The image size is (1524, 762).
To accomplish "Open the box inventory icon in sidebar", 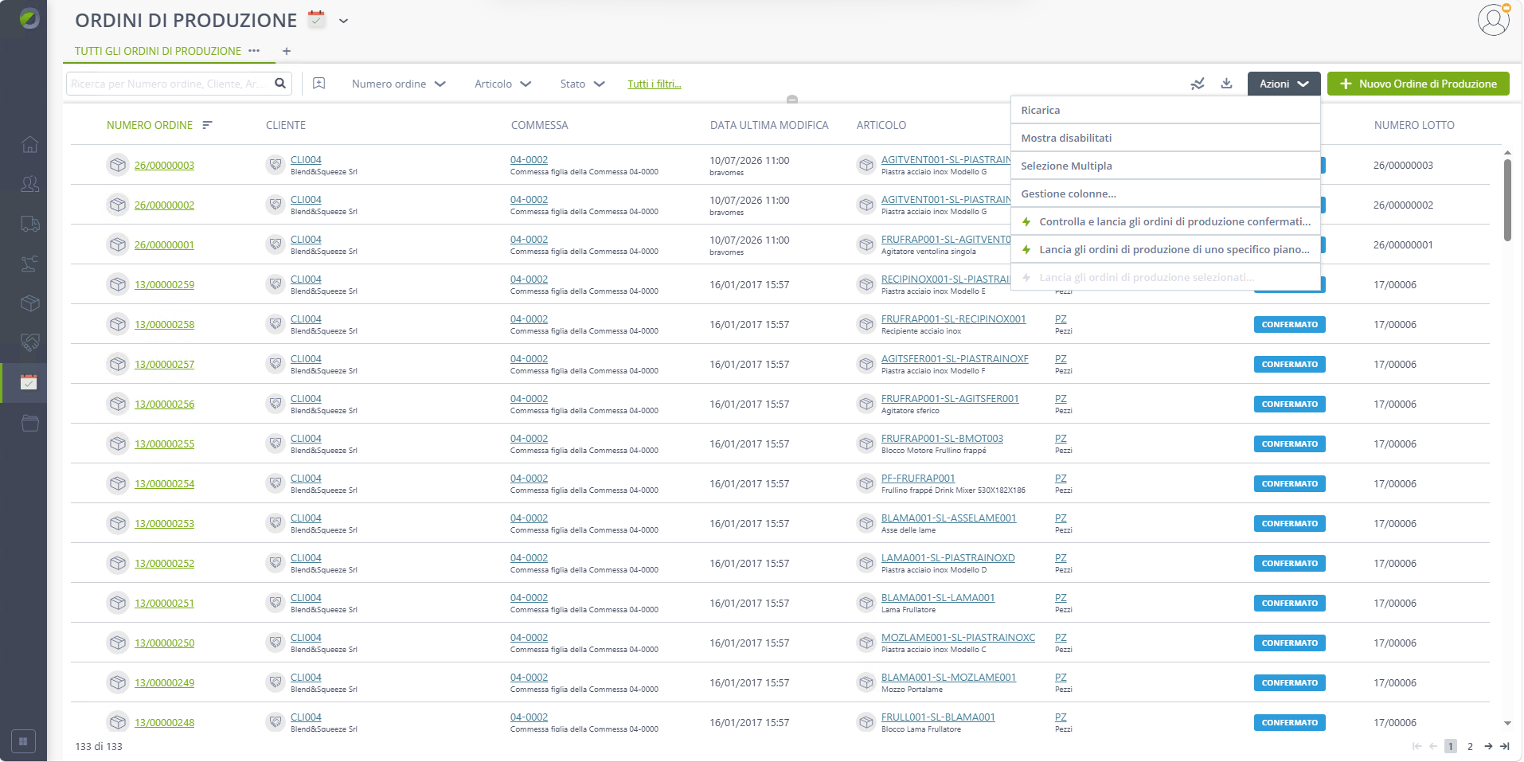I will 29,303.
